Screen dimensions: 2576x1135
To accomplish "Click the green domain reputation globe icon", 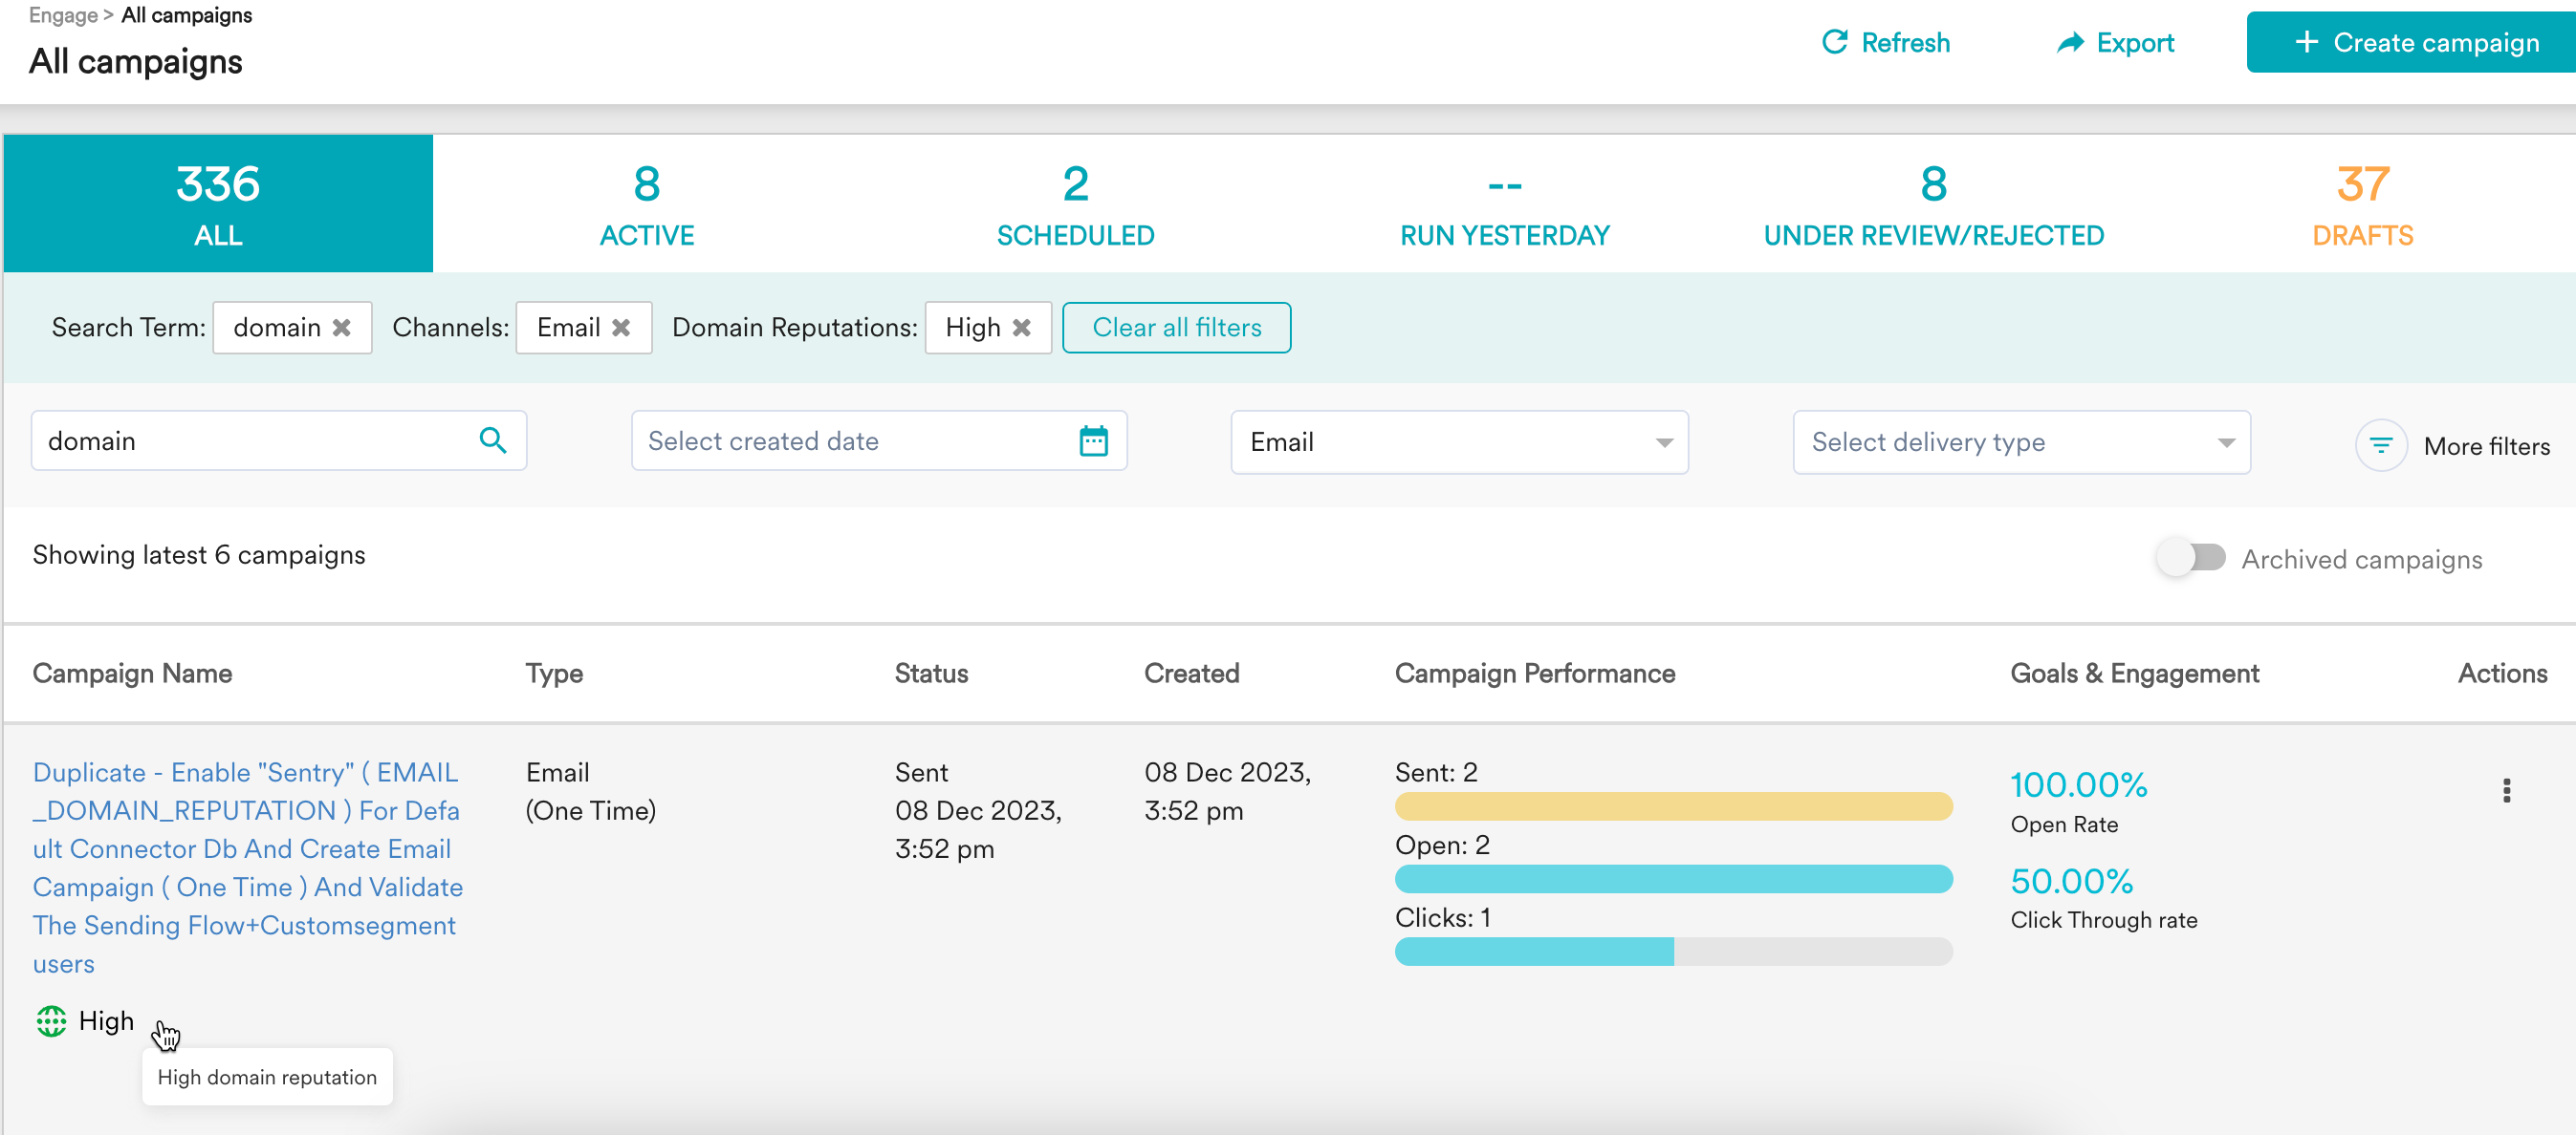I will [51, 1021].
